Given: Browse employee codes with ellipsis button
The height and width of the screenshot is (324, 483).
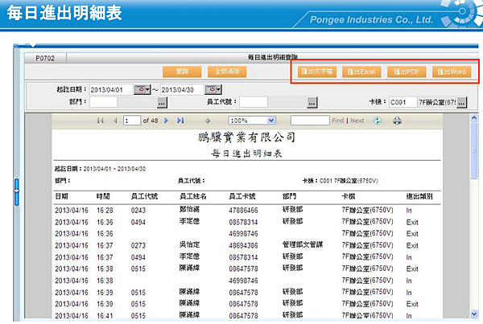Looking at the screenshot, I should pos(312,102).
